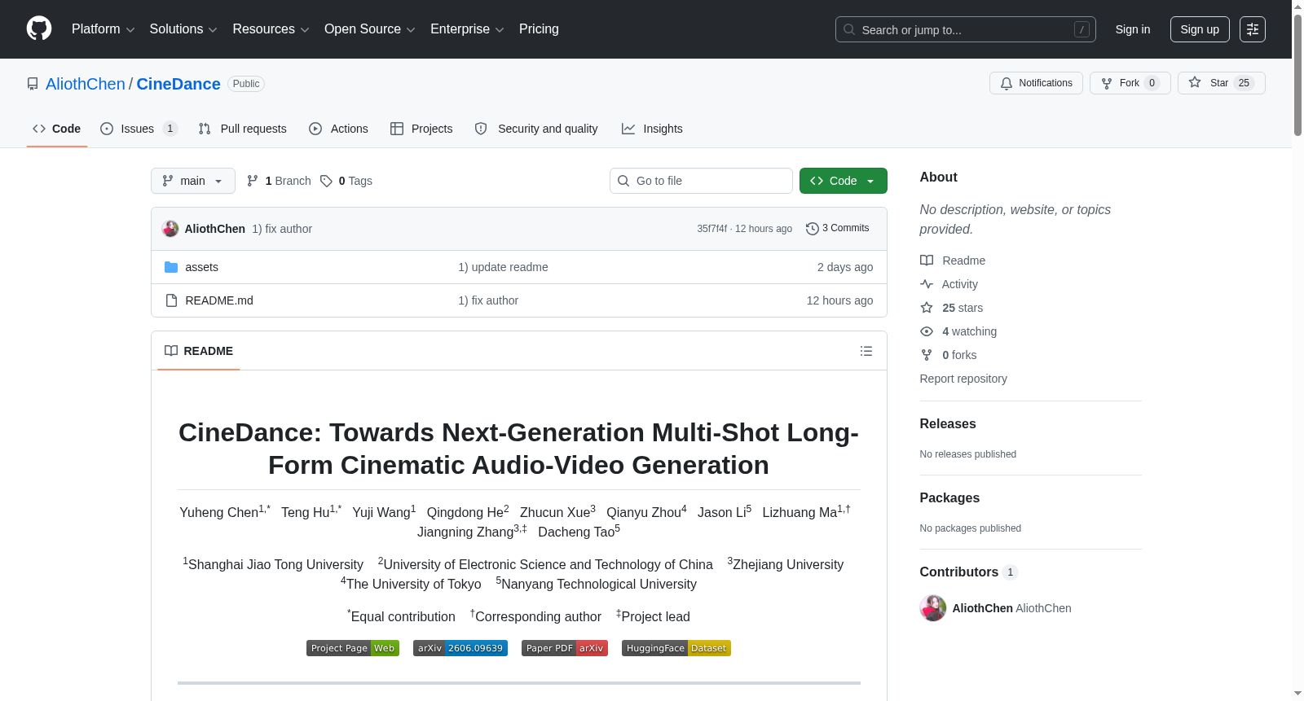Click the branch icon next to 1 Branch
Viewport: 1304px width, 701px height.
(253, 181)
